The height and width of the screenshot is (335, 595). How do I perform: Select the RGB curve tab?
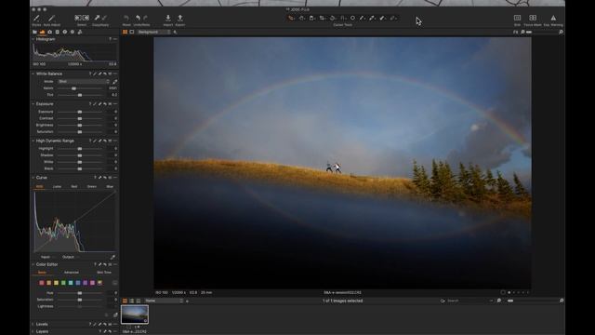[39, 186]
